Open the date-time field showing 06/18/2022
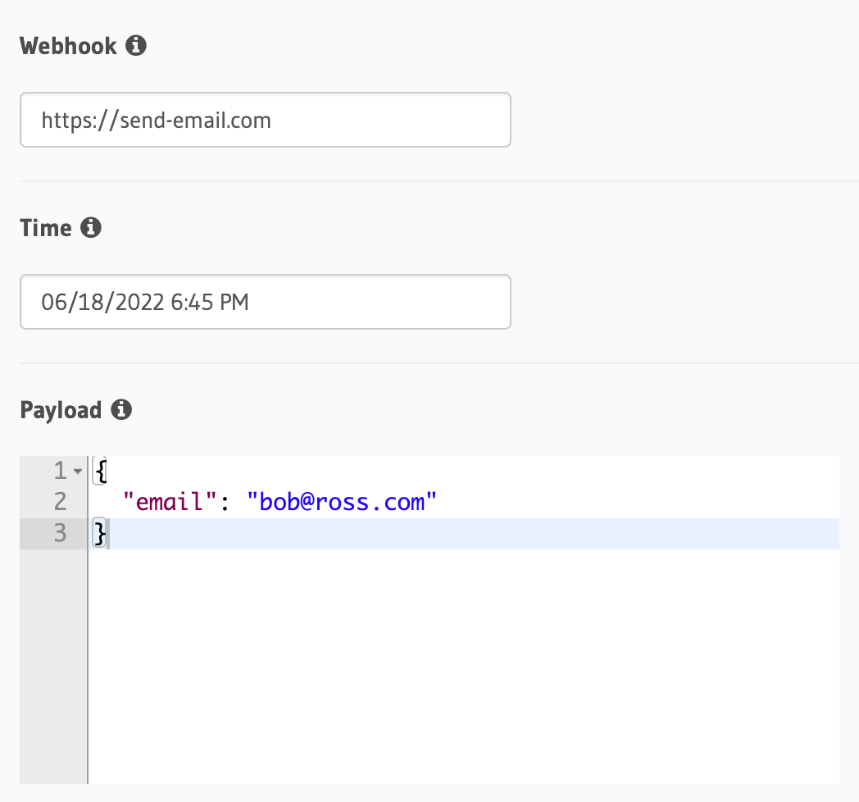859x802 pixels. click(x=265, y=302)
